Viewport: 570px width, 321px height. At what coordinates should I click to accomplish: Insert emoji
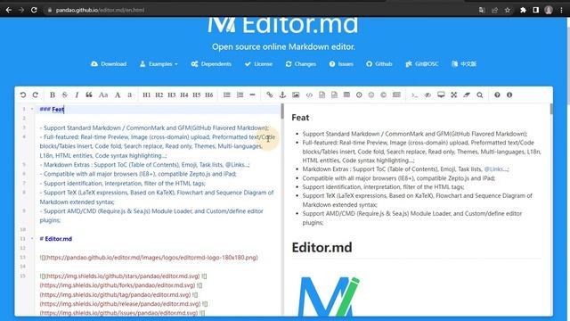click(371, 95)
